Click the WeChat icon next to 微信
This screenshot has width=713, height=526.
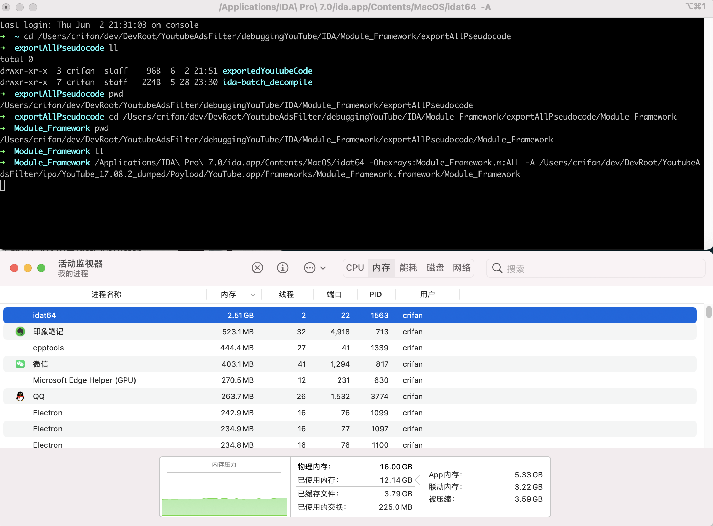(x=20, y=364)
